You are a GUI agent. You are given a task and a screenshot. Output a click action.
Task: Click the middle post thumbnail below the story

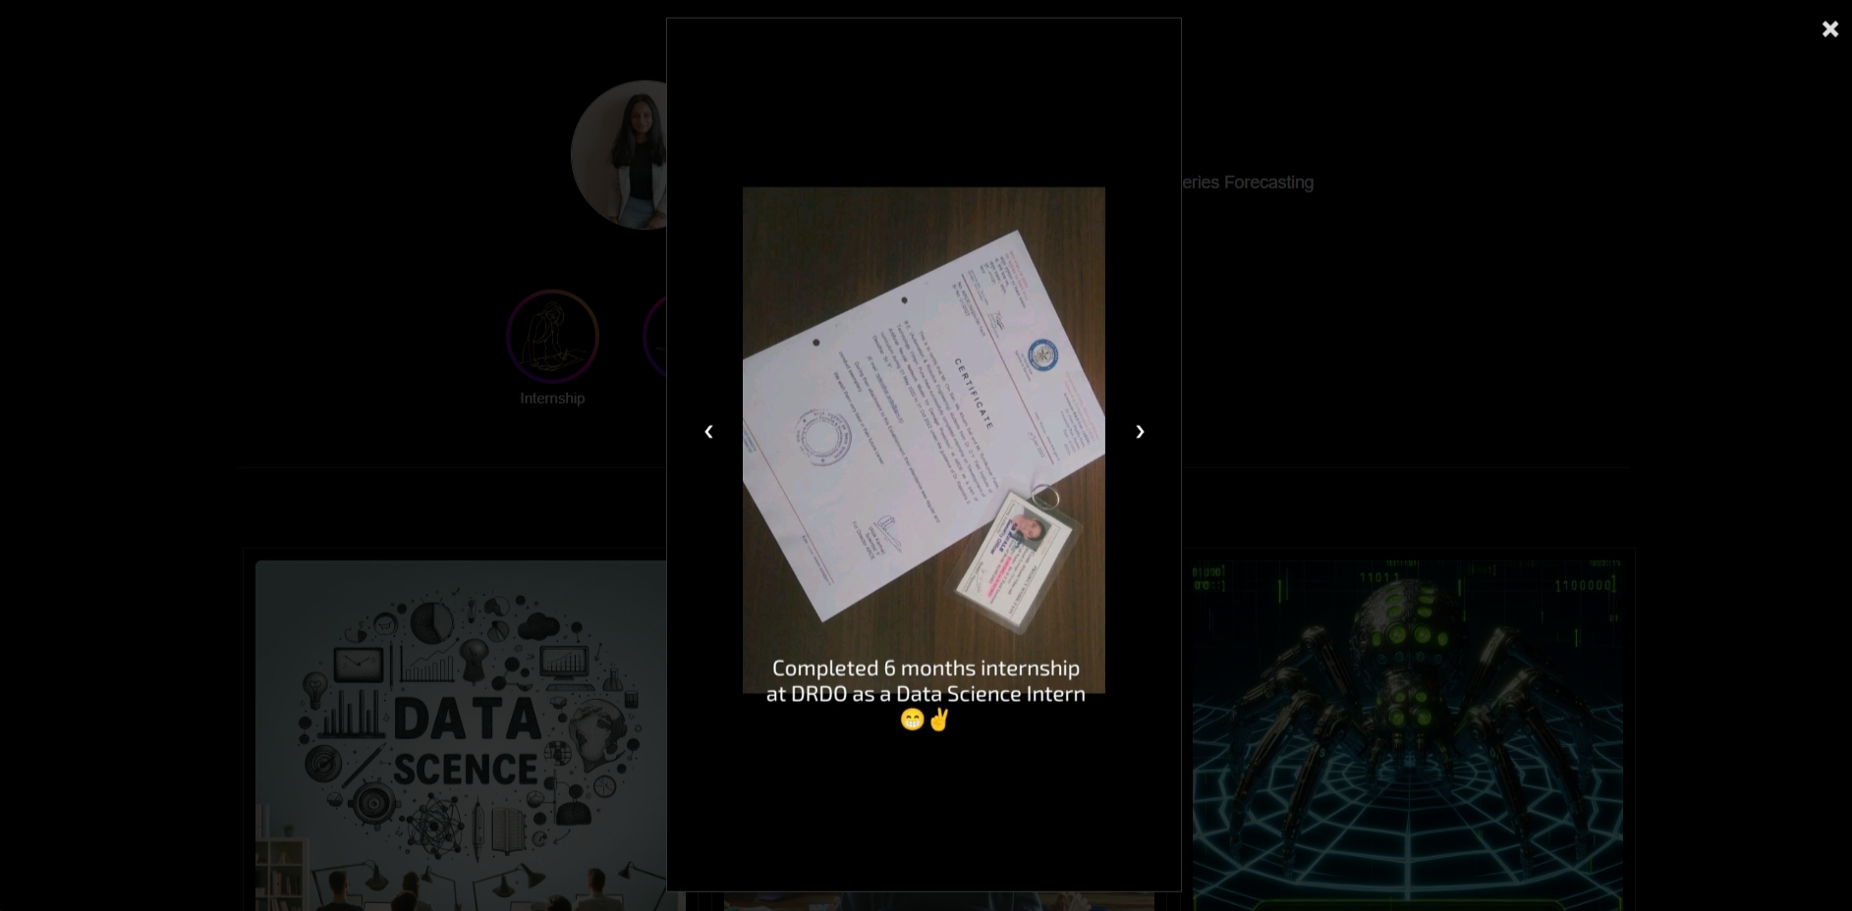point(938,901)
